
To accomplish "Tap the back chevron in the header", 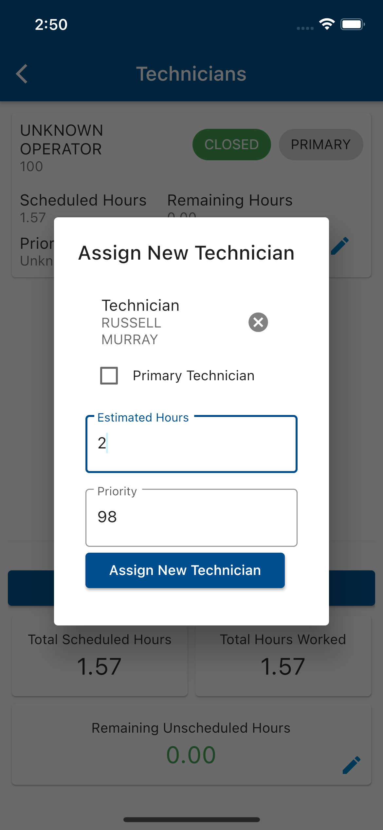I will pos(22,74).
